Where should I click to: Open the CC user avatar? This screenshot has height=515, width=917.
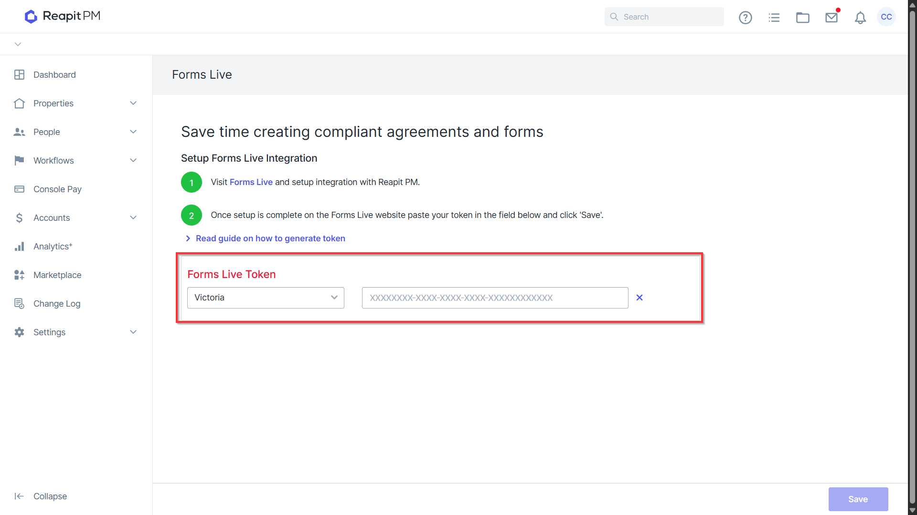886,17
